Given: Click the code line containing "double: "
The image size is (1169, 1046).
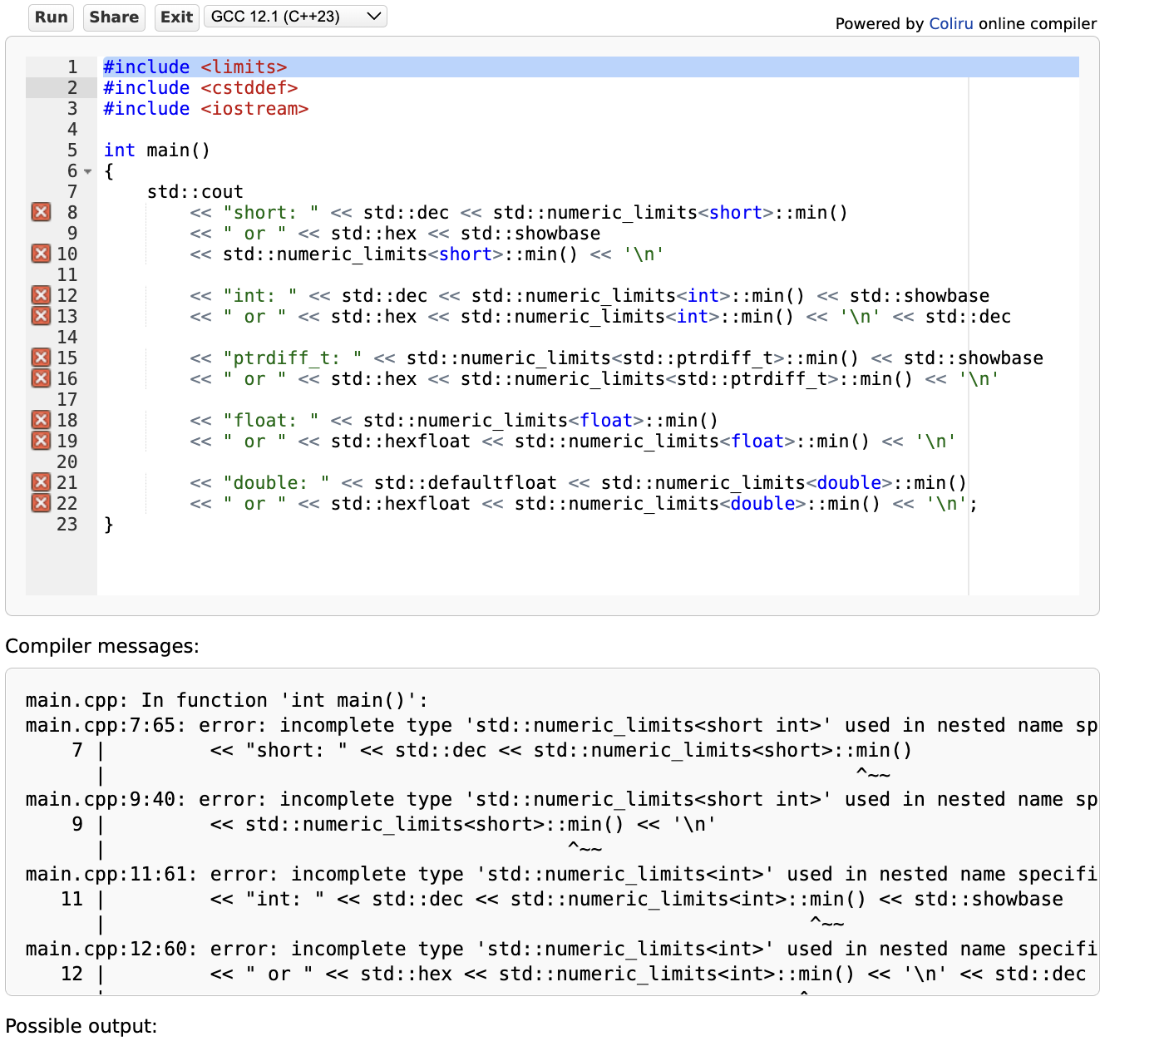Looking at the screenshot, I should coord(579,482).
